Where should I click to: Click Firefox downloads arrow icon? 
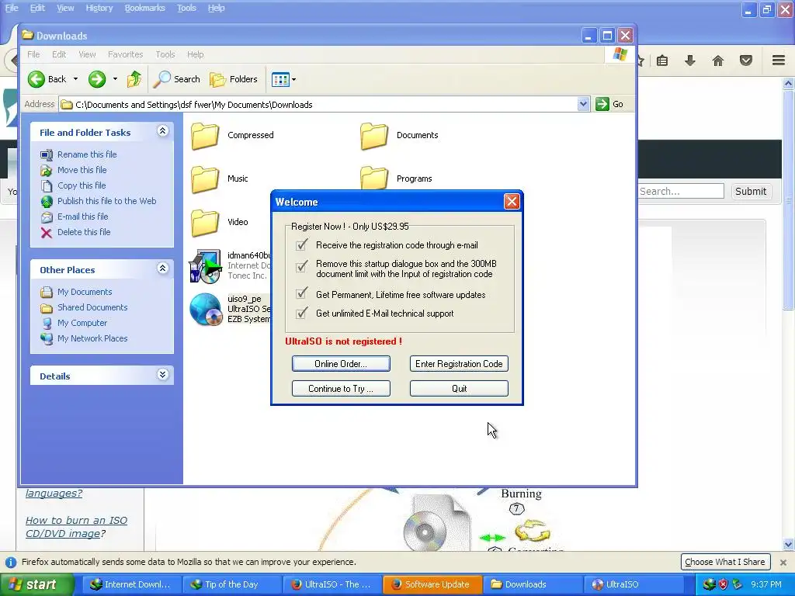pyautogui.click(x=690, y=61)
